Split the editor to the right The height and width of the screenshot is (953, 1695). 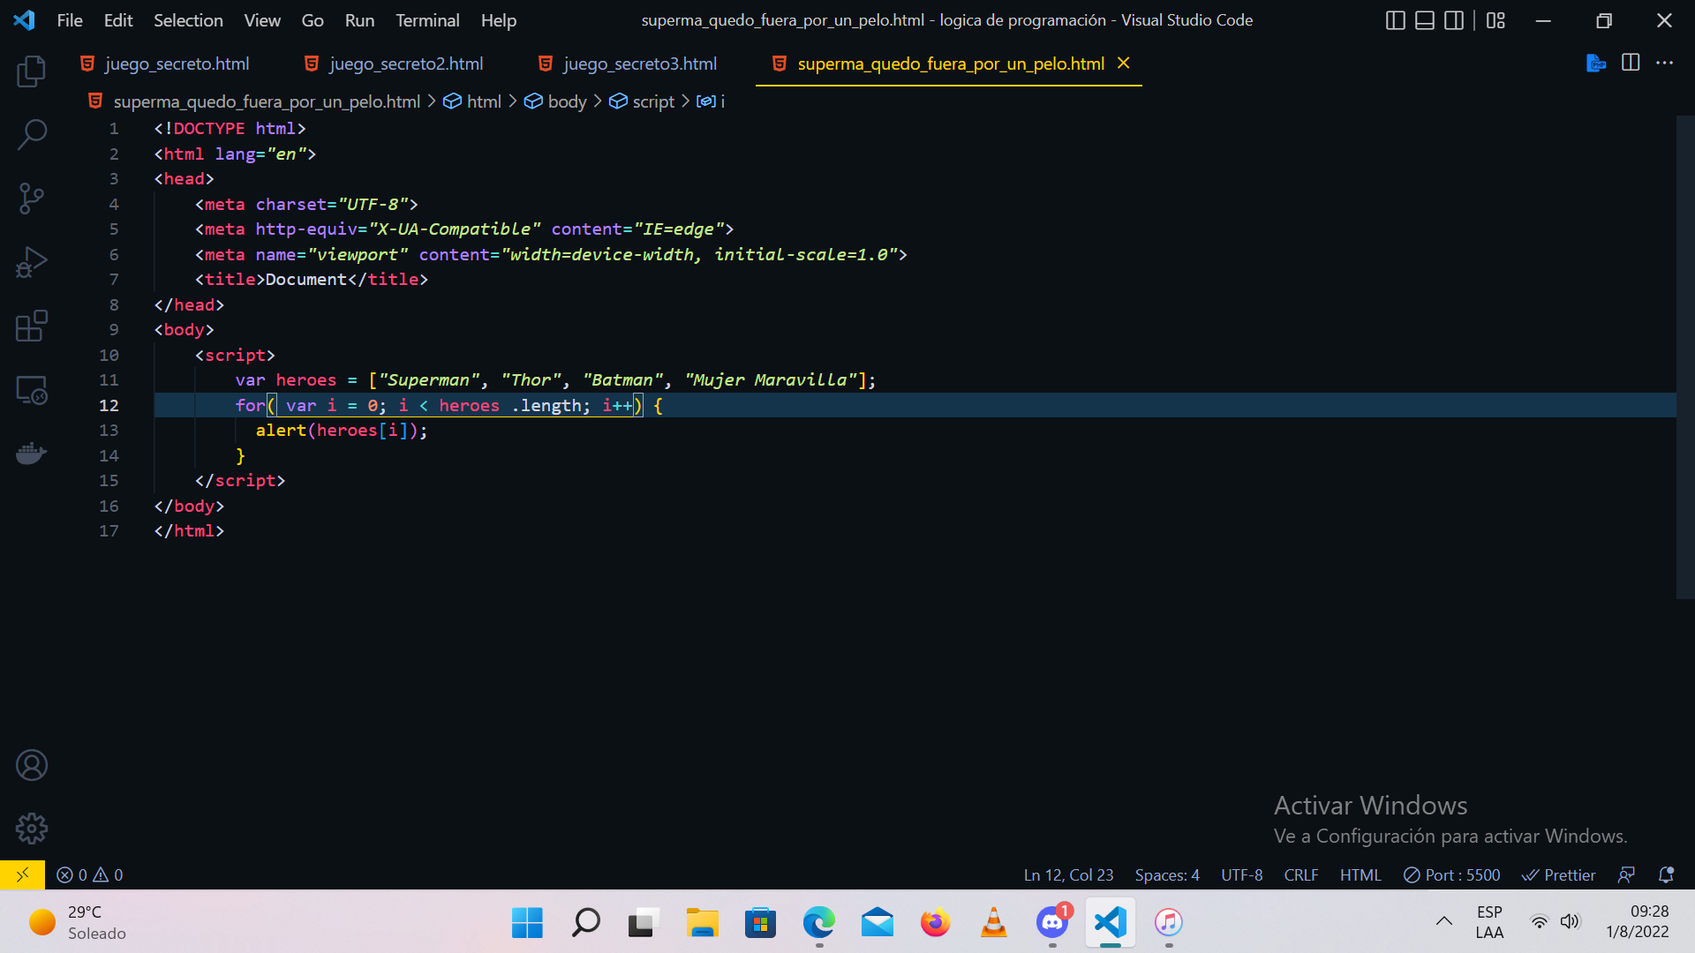click(x=1631, y=63)
